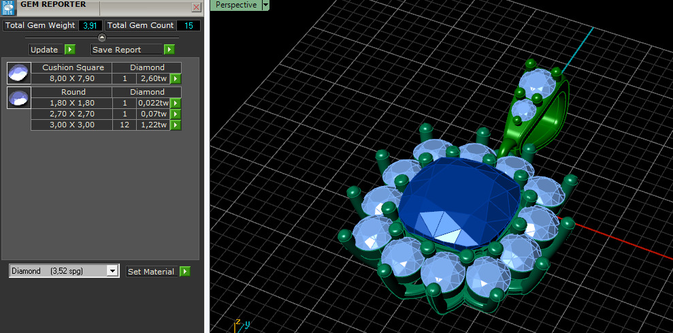Click green arrow next to Set Material
This screenshot has height=333, width=673.
tap(184, 272)
